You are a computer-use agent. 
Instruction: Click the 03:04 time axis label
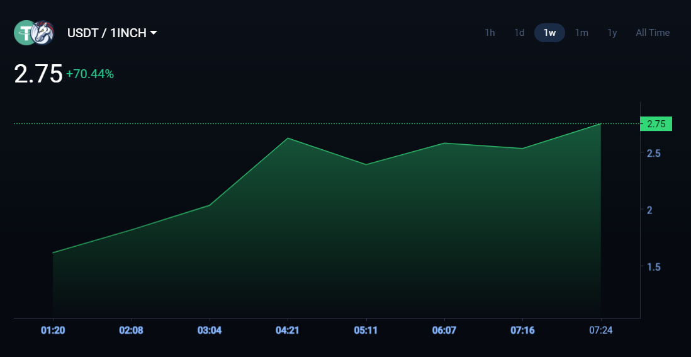click(x=210, y=330)
